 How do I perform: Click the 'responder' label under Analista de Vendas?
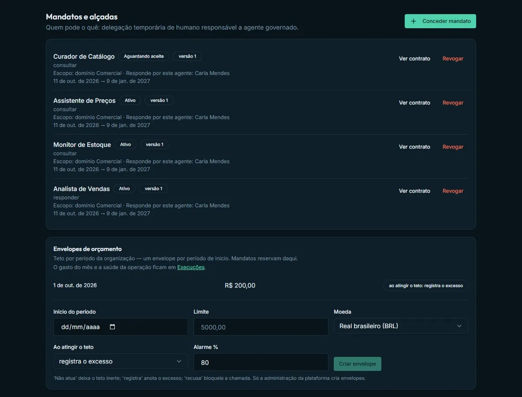point(66,198)
